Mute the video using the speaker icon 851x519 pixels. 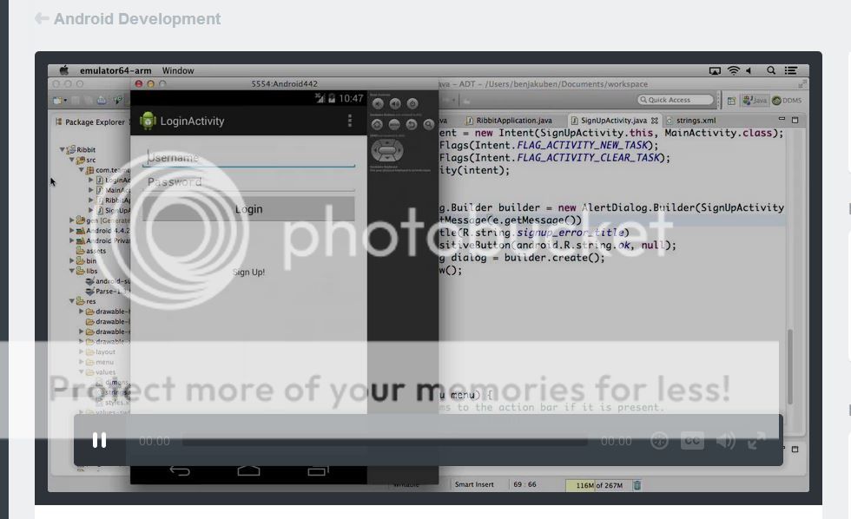(725, 441)
